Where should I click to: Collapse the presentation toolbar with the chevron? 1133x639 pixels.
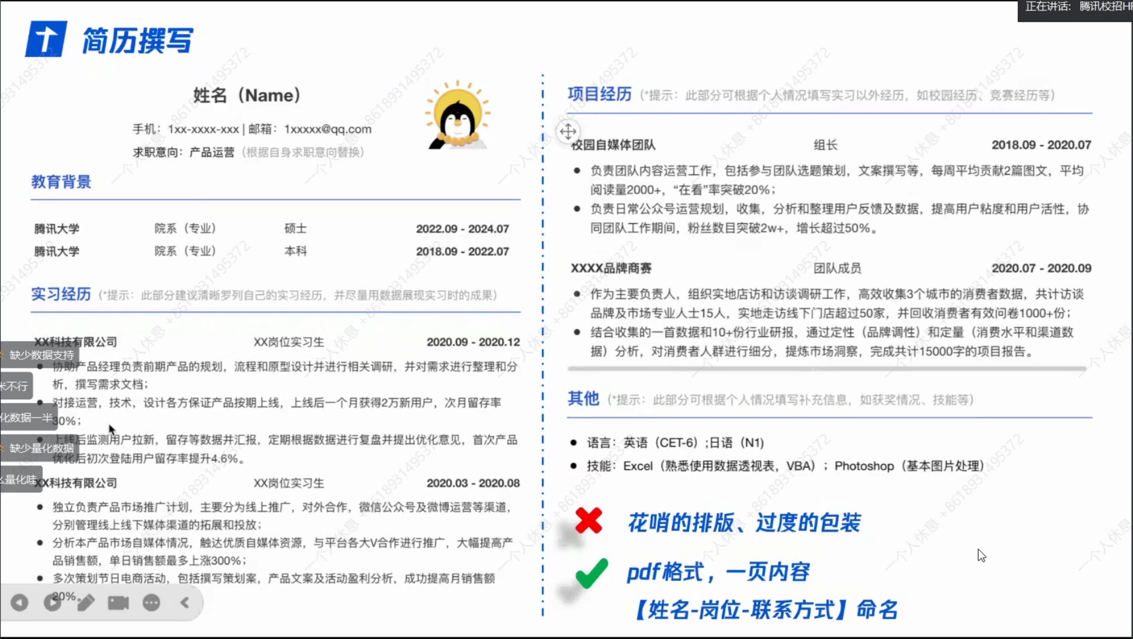(x=185, y=603)
